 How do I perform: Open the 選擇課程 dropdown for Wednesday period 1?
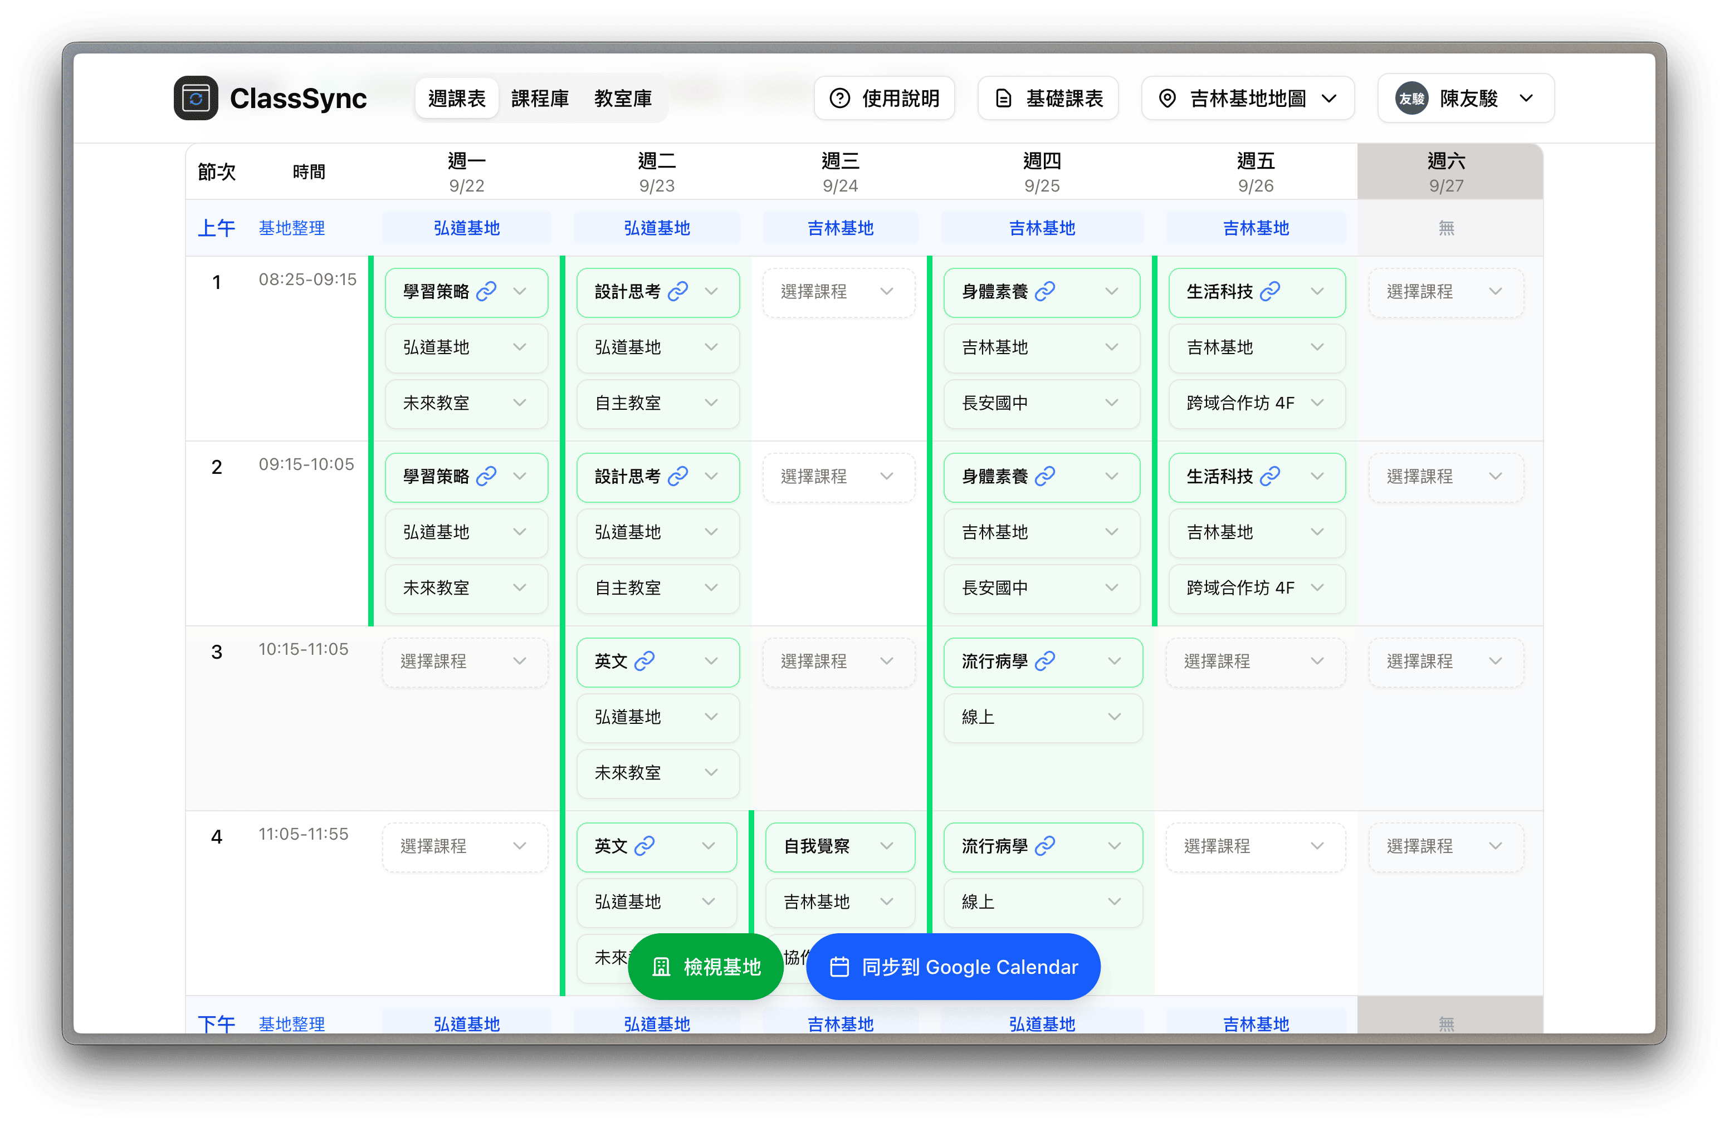839,291
